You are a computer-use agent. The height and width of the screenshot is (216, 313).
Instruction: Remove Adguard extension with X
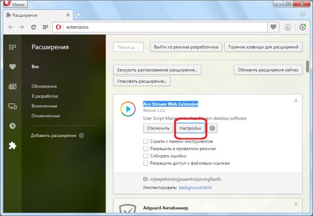[x=296, y=204]
